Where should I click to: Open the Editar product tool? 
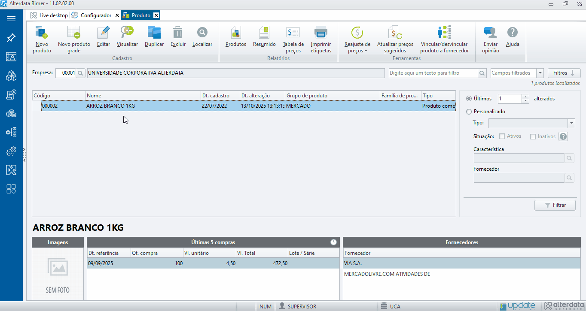click(x=104, y=33)
